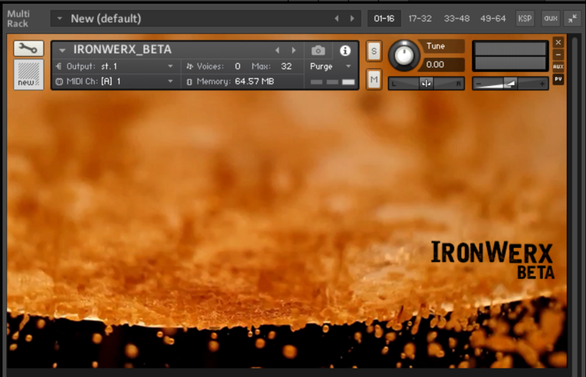Click the Voices note icon
This screenshot has width=586, height=377.
(x=190, y=66)
